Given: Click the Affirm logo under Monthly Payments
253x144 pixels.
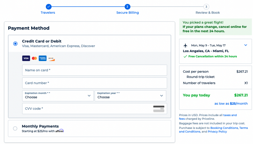Looking at the screenshot, I should pyautogui.click(x=59, y=131).
